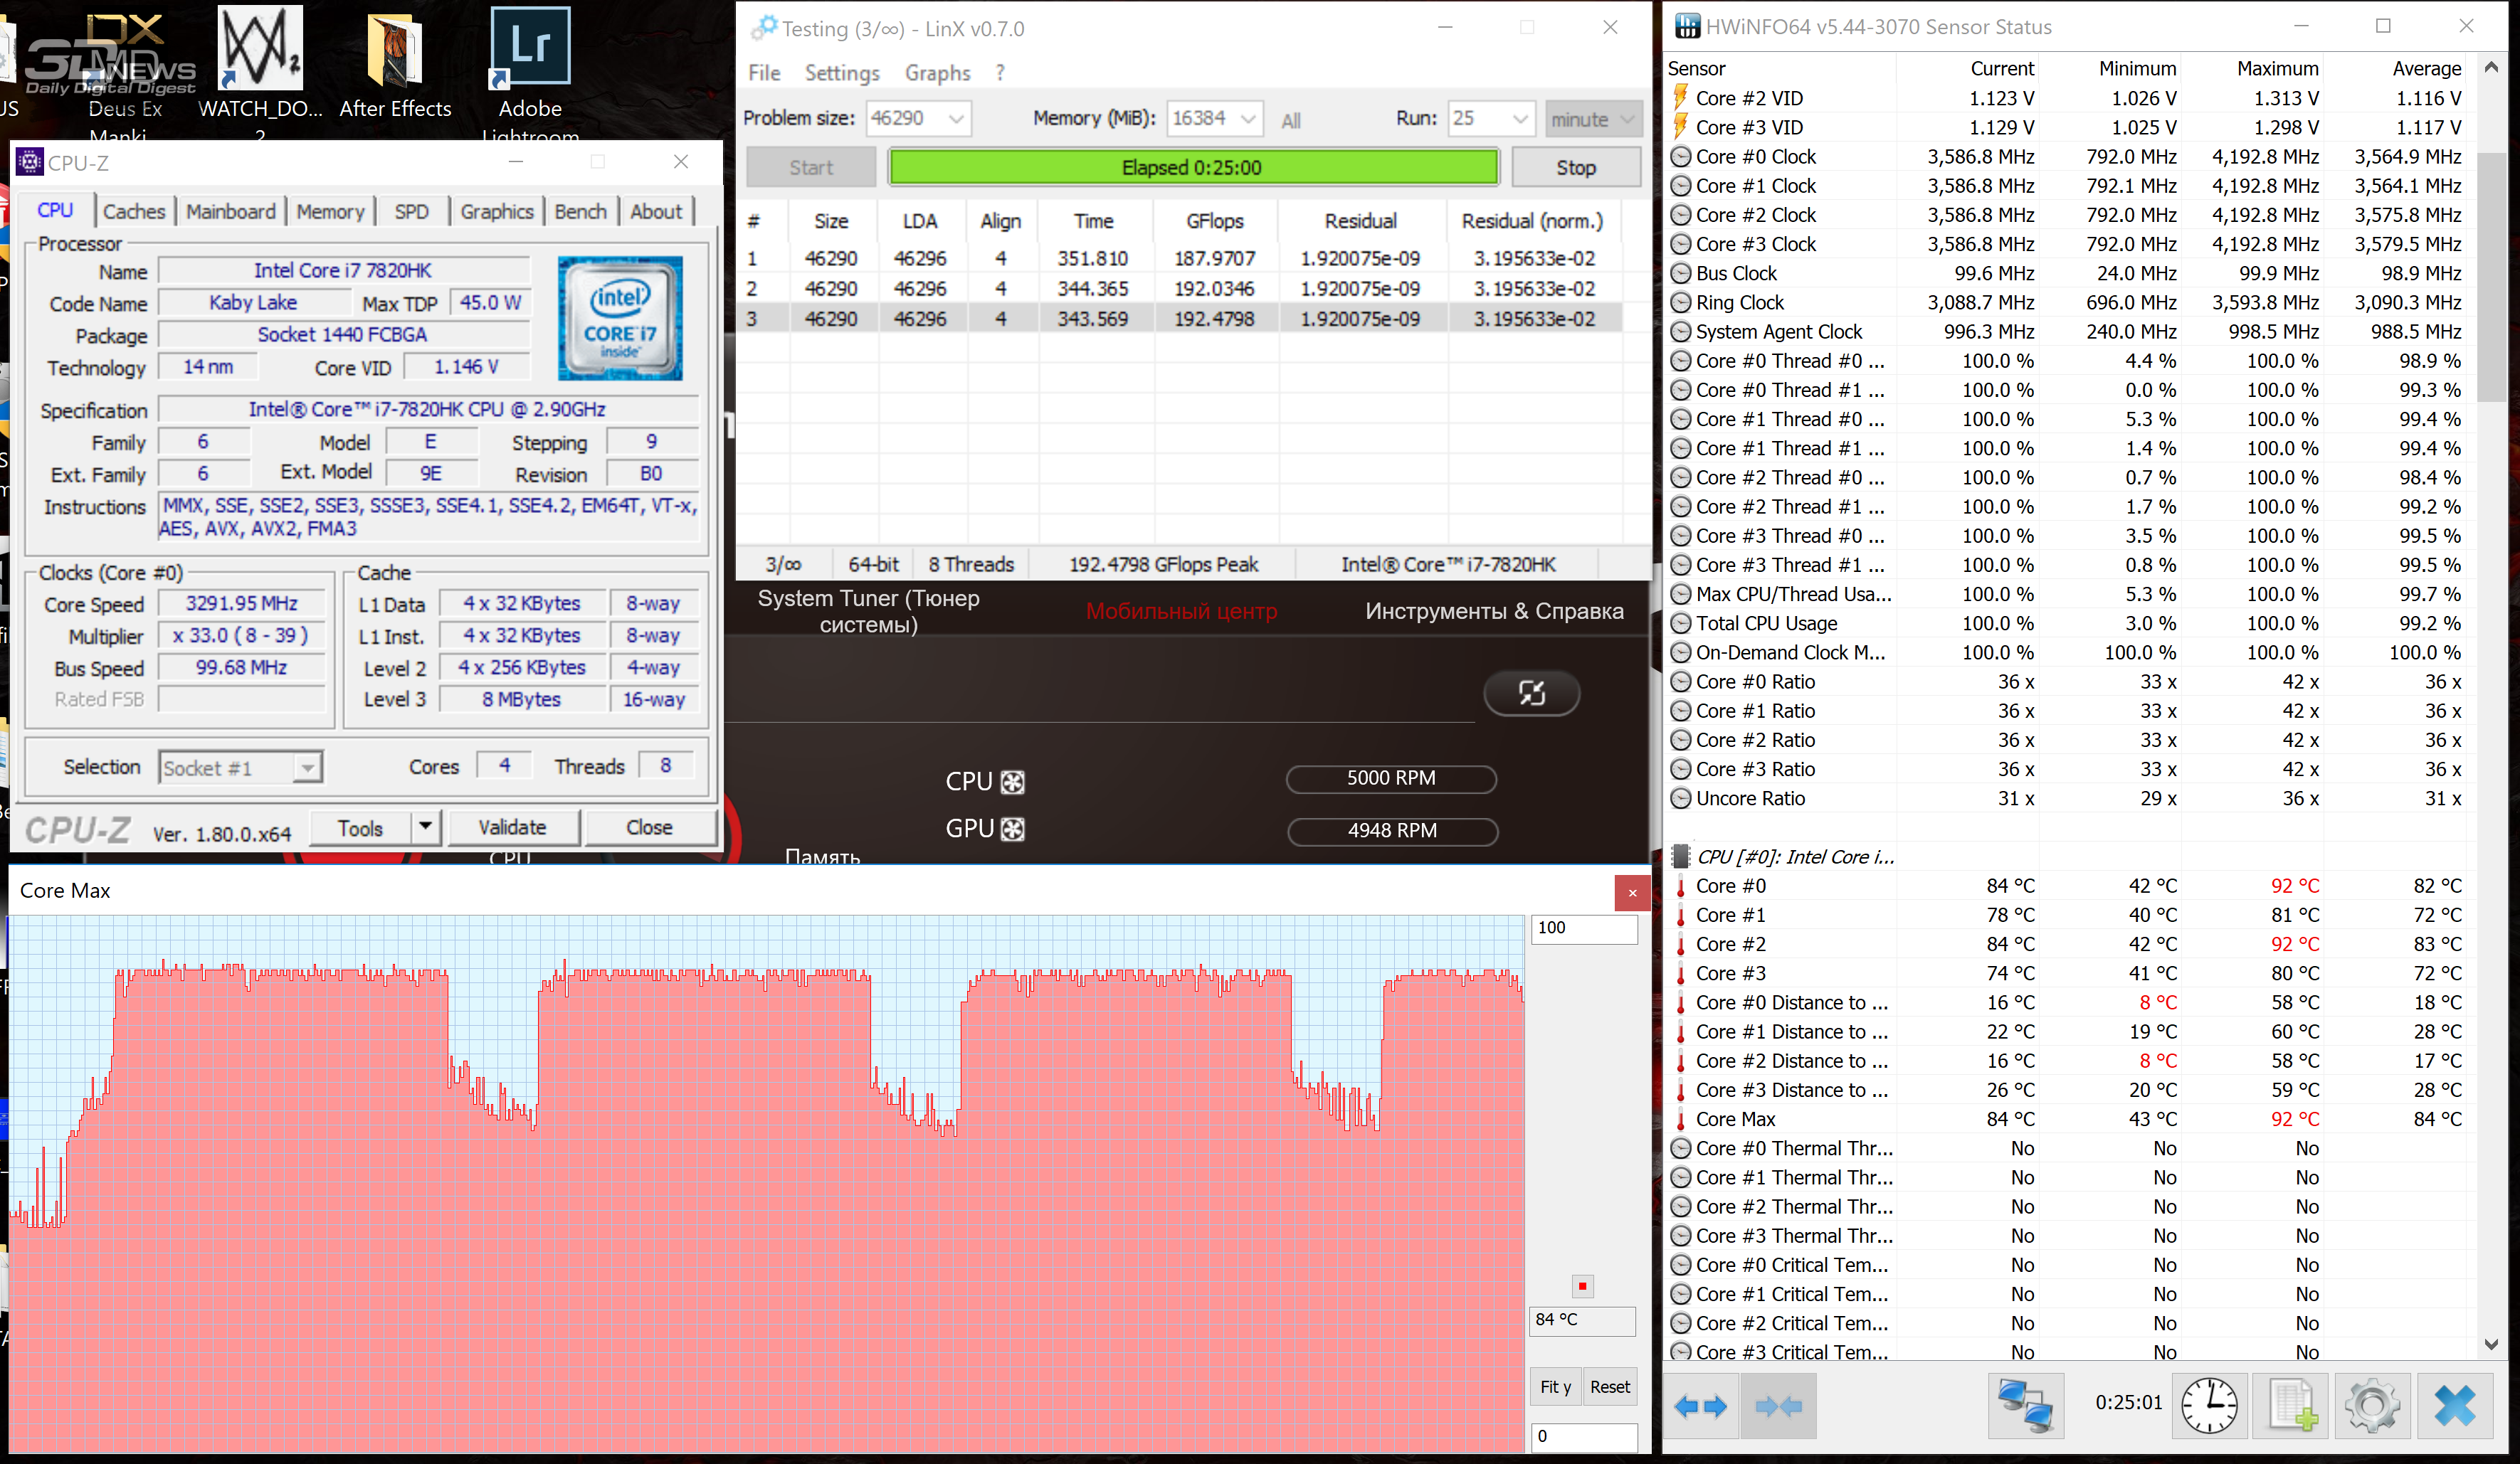Click the Ring Clock sensor icon
The height and width of the screenshot is (1464, 2520).
coord(1681,303)
